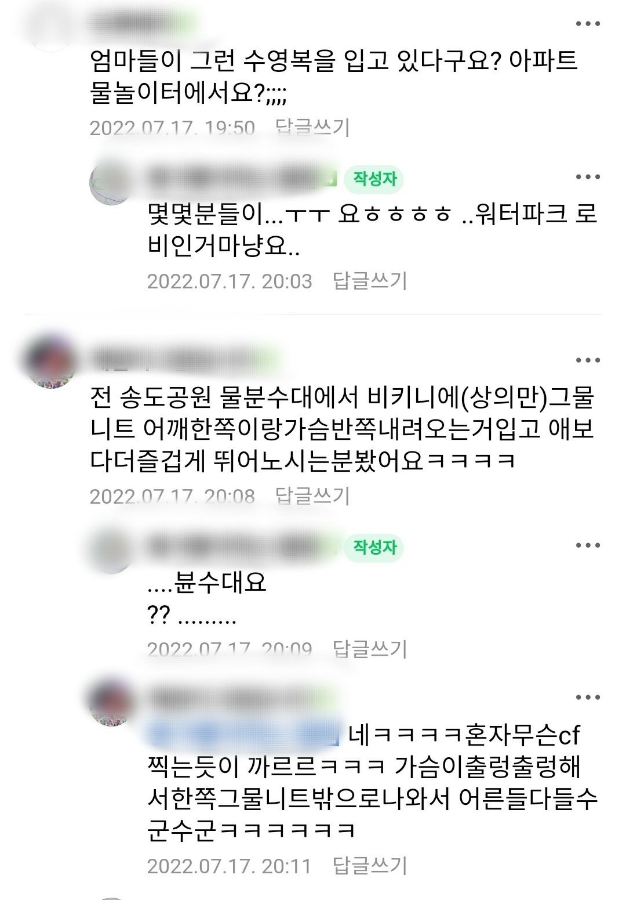Tap 답글쓰기 under the 20:03 reply
The image size is (626, 900).
pyautogui.click(x=370, y=281)
